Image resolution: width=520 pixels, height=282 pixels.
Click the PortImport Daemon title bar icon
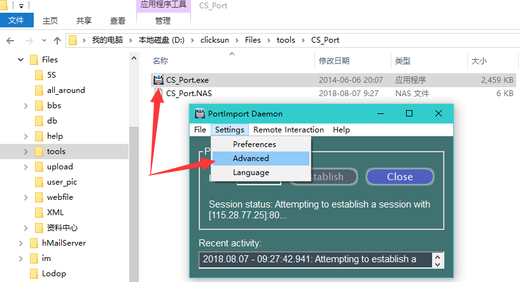point(200,113)
